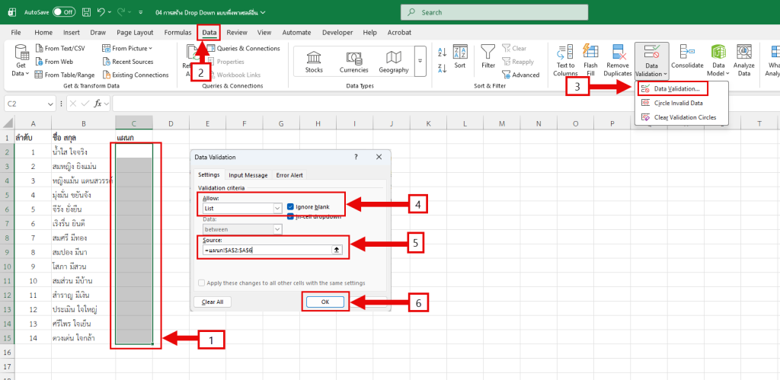Click Remove Duplicates
Screen dimensions: 780x380
(x=618, y=60)
